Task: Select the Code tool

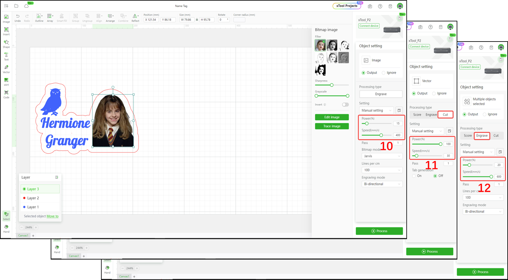Action: (6, 94)
